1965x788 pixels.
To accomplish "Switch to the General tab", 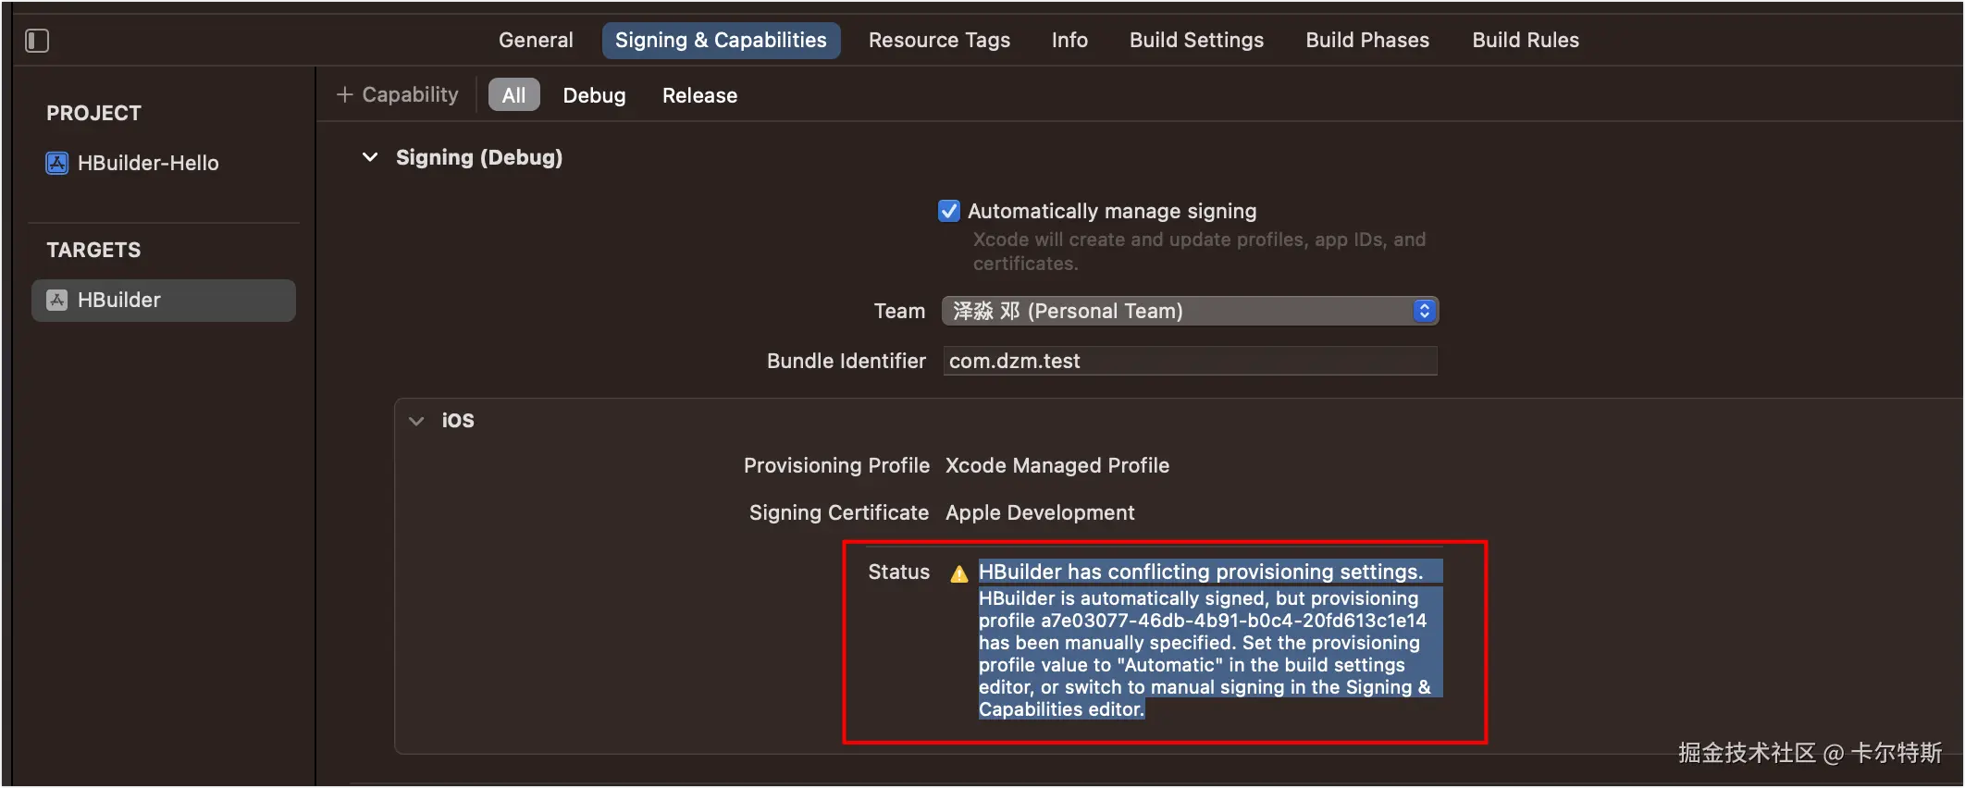I will click(x=536, y=41).
